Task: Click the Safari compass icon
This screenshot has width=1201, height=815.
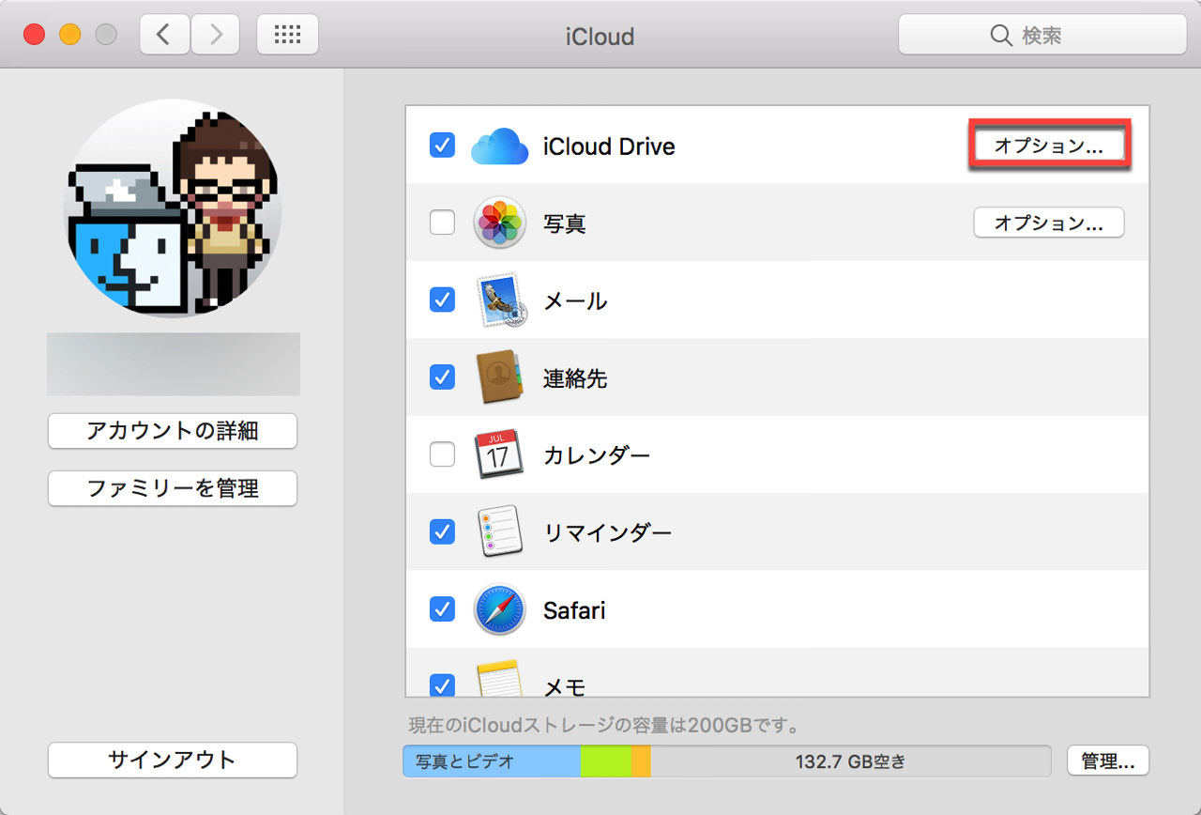Action: point(499,609)
